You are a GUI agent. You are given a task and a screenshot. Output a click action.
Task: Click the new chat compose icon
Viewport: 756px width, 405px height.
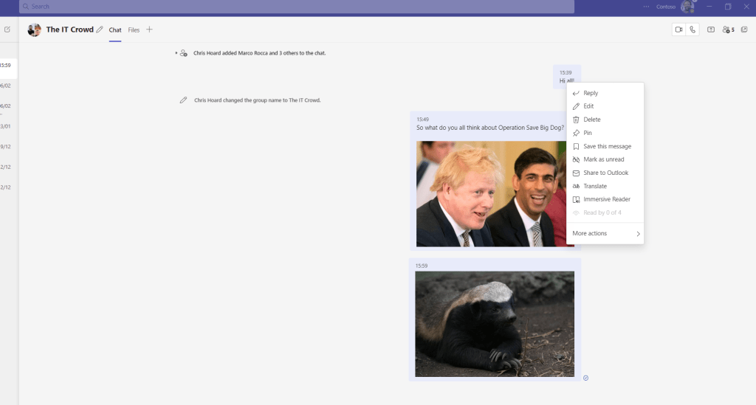click(x=7, y=30)
